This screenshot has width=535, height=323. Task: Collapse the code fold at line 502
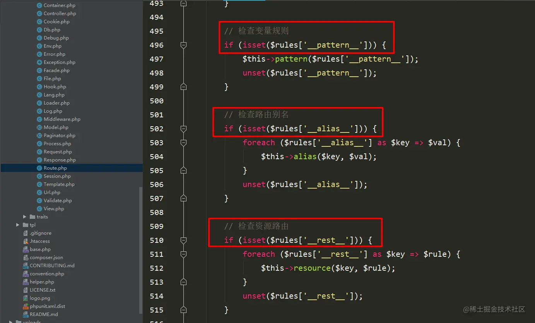coord(184,129)
